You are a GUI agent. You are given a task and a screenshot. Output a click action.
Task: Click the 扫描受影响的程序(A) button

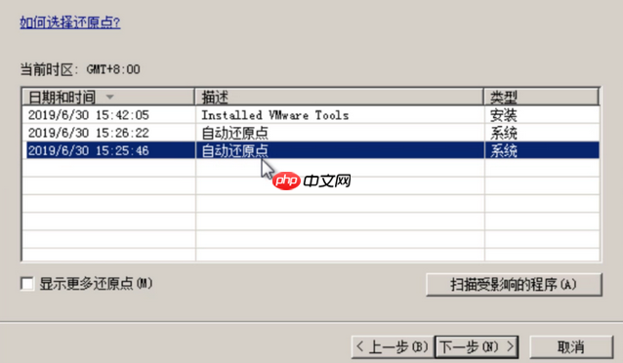tap(514, 284)
